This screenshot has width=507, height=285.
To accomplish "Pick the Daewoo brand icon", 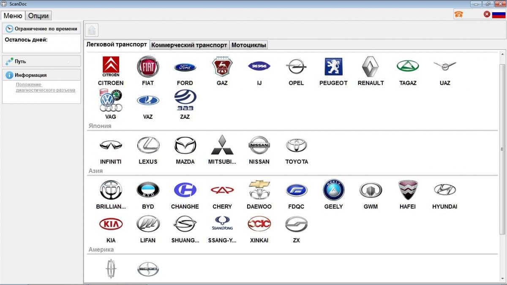I will coord(259,190).
